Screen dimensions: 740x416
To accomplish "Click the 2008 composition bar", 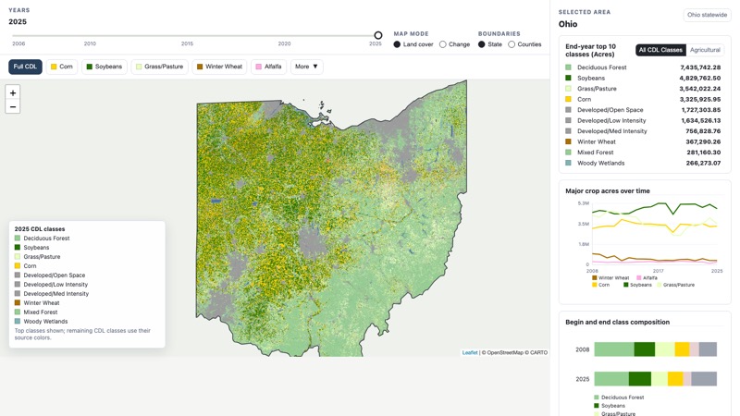I will pos(656,349).
